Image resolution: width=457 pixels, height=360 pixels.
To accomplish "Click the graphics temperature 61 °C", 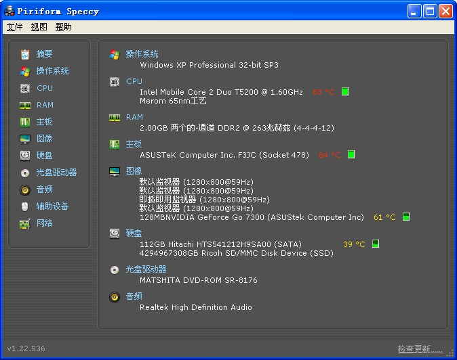I will [384, 217].
